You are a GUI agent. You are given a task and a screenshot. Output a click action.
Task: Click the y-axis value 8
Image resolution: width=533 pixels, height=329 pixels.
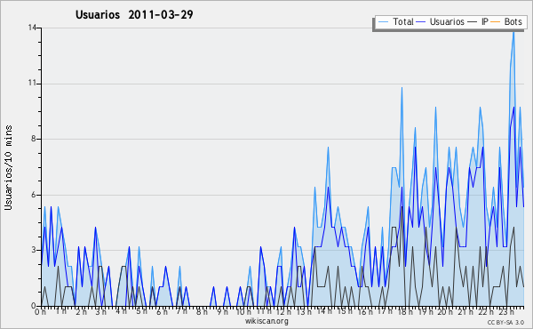[x=35, y=139]
